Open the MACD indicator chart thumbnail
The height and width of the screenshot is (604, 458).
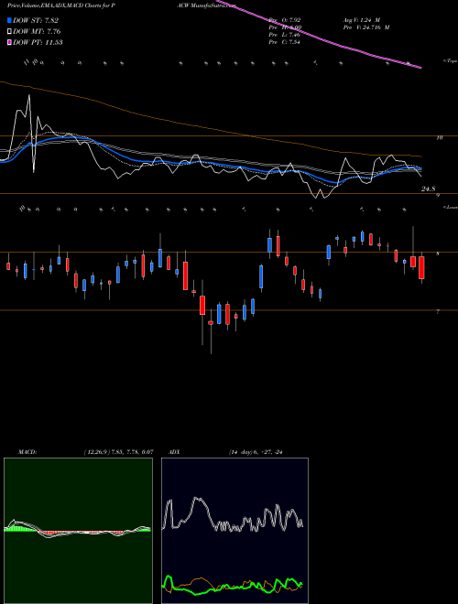[x=78, y=531]
